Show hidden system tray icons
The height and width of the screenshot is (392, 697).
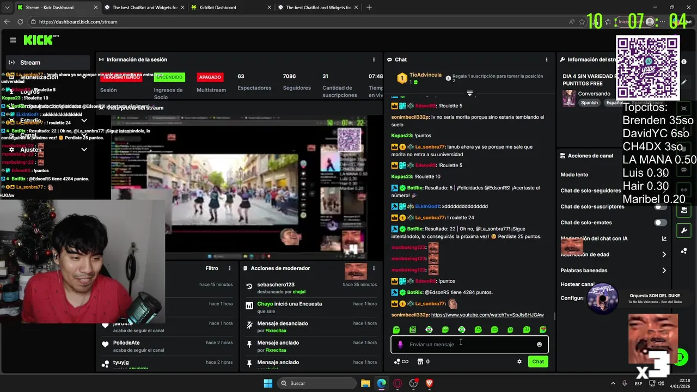pyautogui.click(x=613, y=383)
